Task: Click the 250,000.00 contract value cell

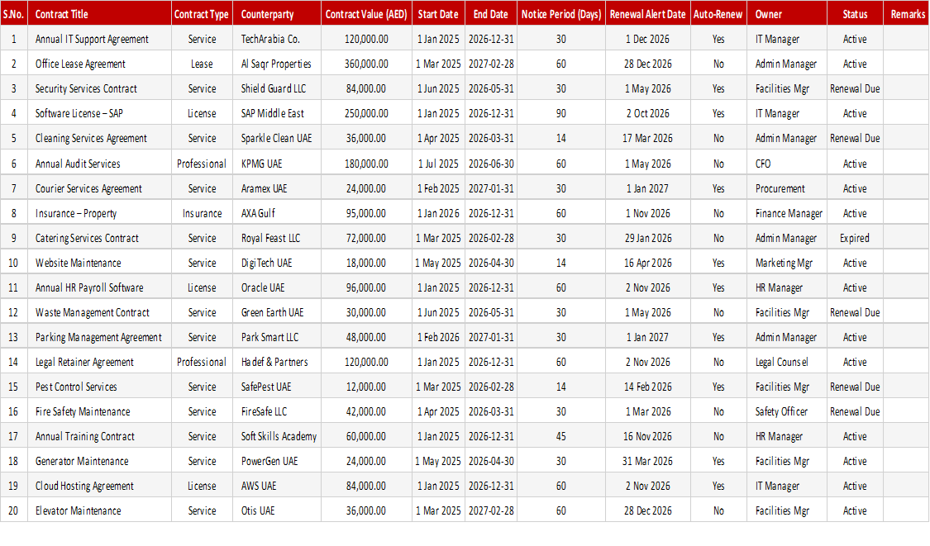Action: (x=366, y=113)
